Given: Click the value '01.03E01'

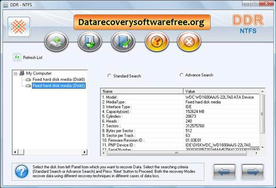Looking at the screenshot, I should point(193,140).
